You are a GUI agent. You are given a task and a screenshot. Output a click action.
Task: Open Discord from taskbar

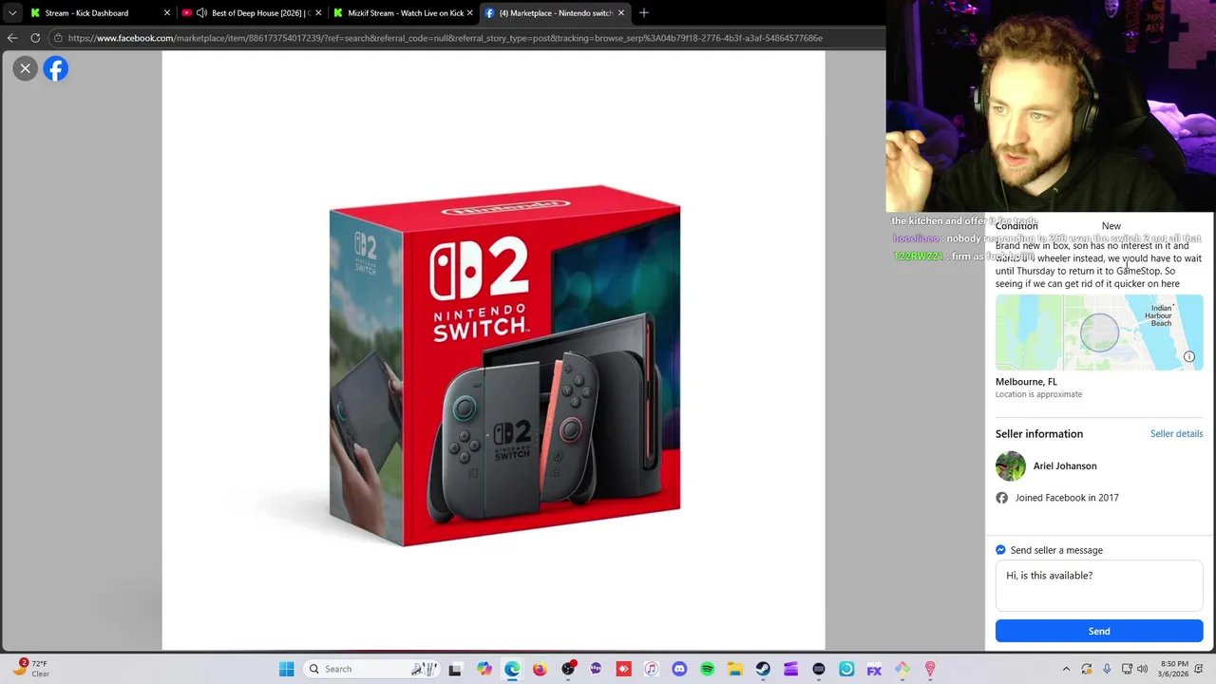tap(679, 669)
